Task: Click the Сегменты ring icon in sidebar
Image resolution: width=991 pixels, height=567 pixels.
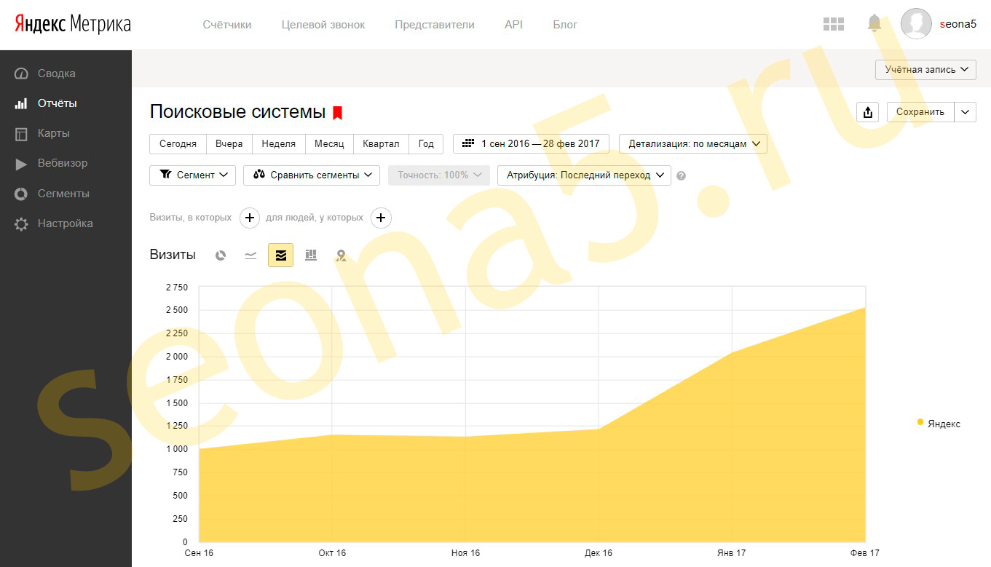Action: [x=21, y=194]
